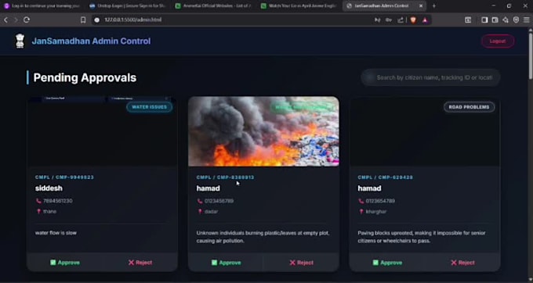
Task: Switch to the Watch Your Lie in April tab
Action: click(x=299, y=5)
